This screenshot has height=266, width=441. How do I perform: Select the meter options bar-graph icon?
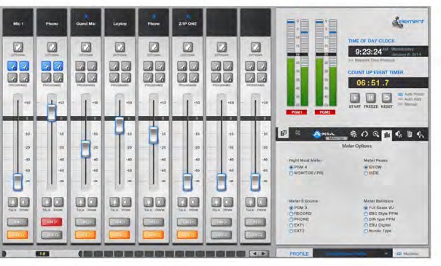[387, 135]
